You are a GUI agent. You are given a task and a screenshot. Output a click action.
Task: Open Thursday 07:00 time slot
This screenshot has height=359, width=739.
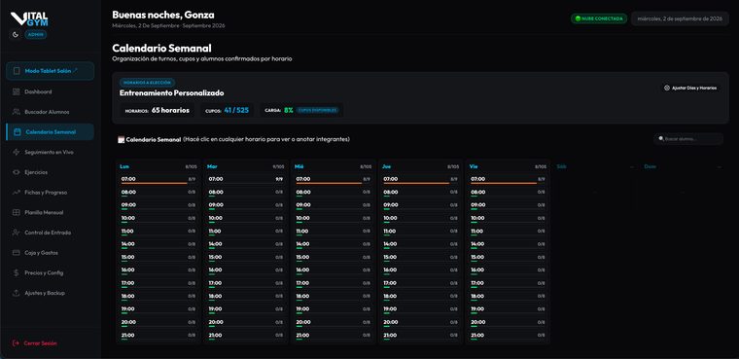[420, 180]
